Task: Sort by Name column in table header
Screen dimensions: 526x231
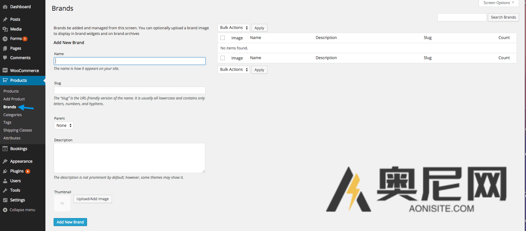Action: 255,38
